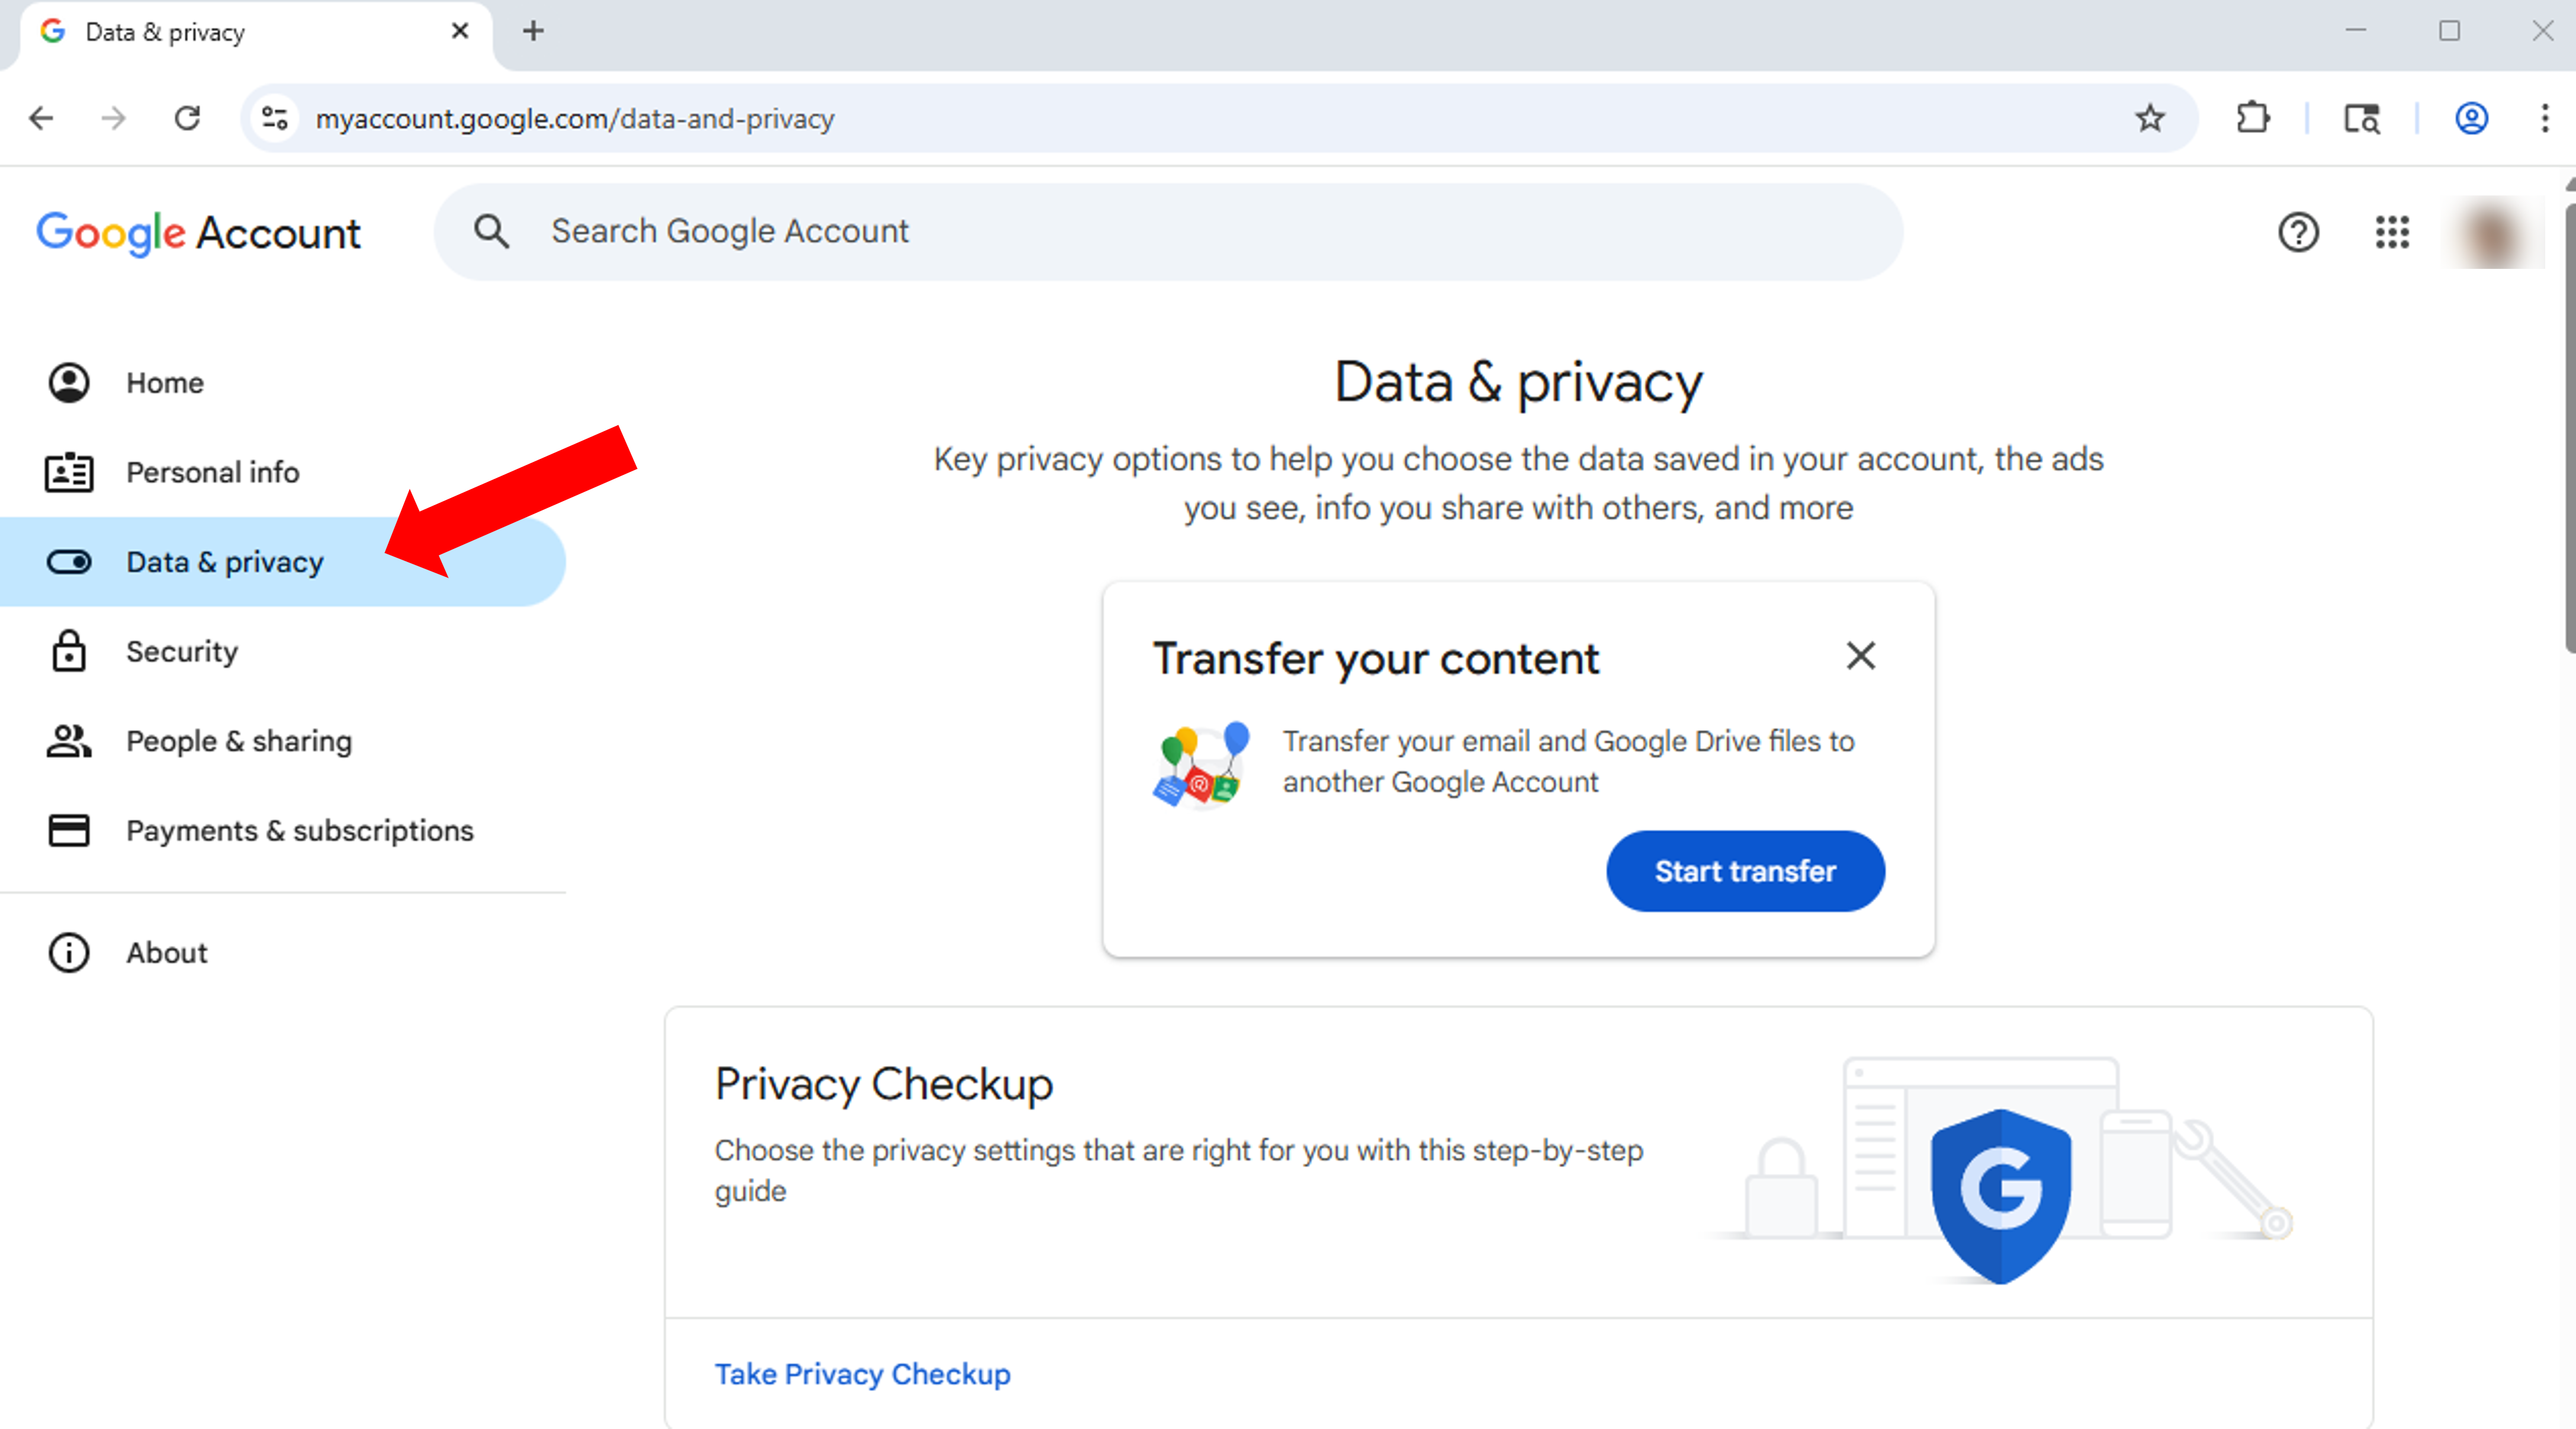Click the page vertical scrollbar
The height and width of the screenshot is (1429, 2576).
(x=2568, y=430)
